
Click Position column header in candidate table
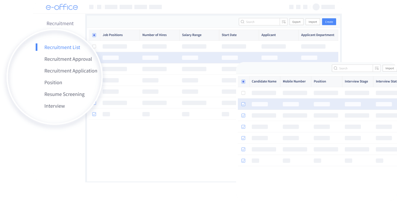tap(320, 82)
